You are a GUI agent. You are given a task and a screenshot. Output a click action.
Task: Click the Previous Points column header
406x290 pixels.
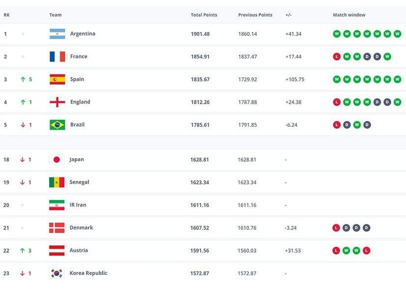coord(255,15)
